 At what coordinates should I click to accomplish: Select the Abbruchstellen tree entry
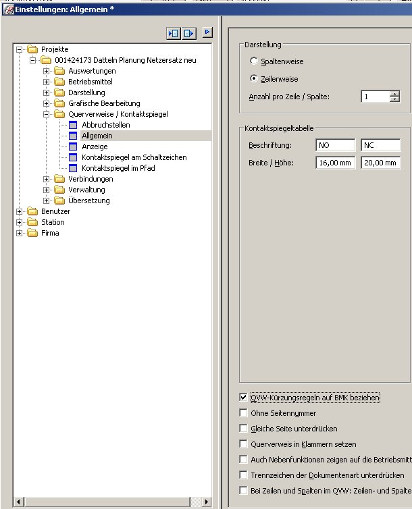pos(106,125)
